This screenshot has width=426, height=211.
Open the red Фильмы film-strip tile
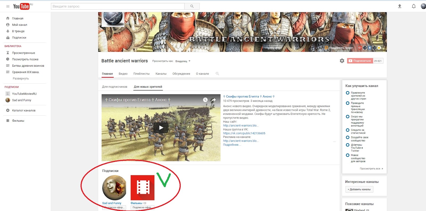point(142,188)
